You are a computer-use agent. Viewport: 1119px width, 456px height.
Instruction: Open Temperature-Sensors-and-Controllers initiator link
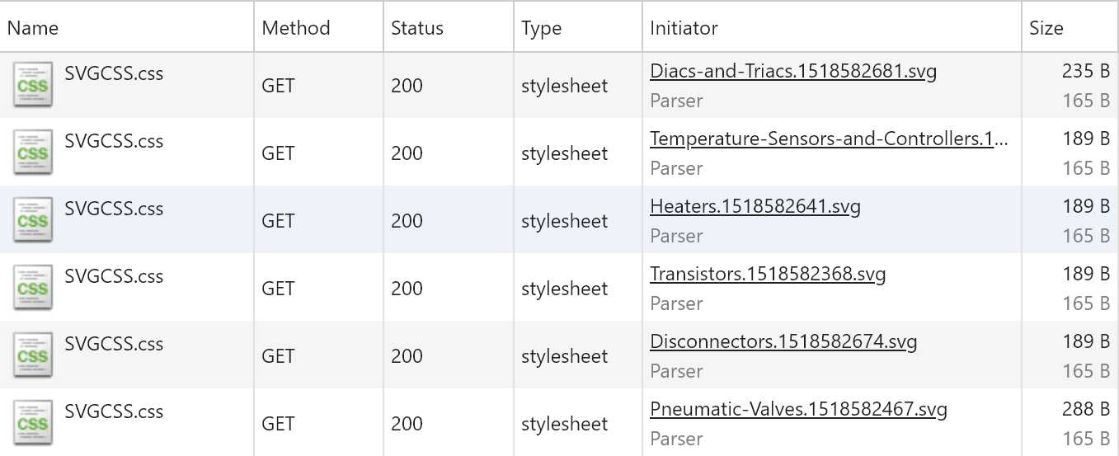[x=829, y=139]
